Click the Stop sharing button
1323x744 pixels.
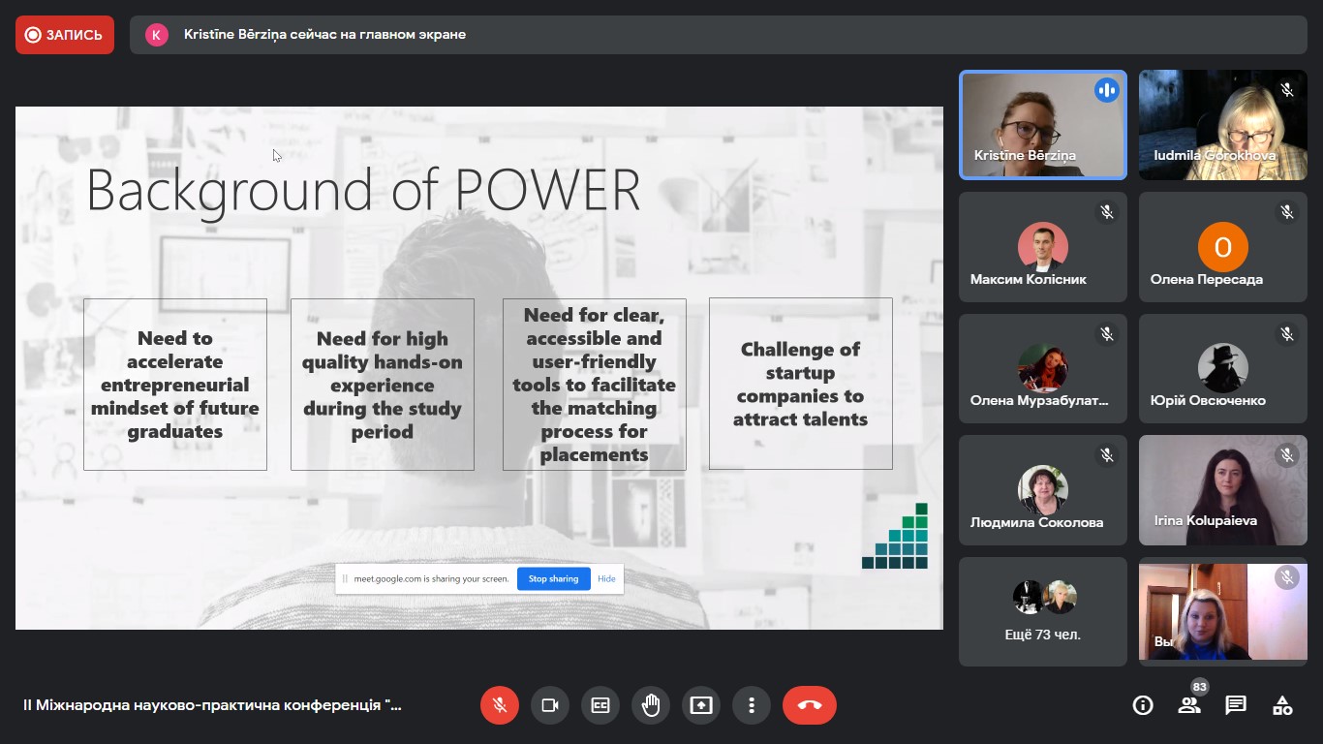(553, 578)
